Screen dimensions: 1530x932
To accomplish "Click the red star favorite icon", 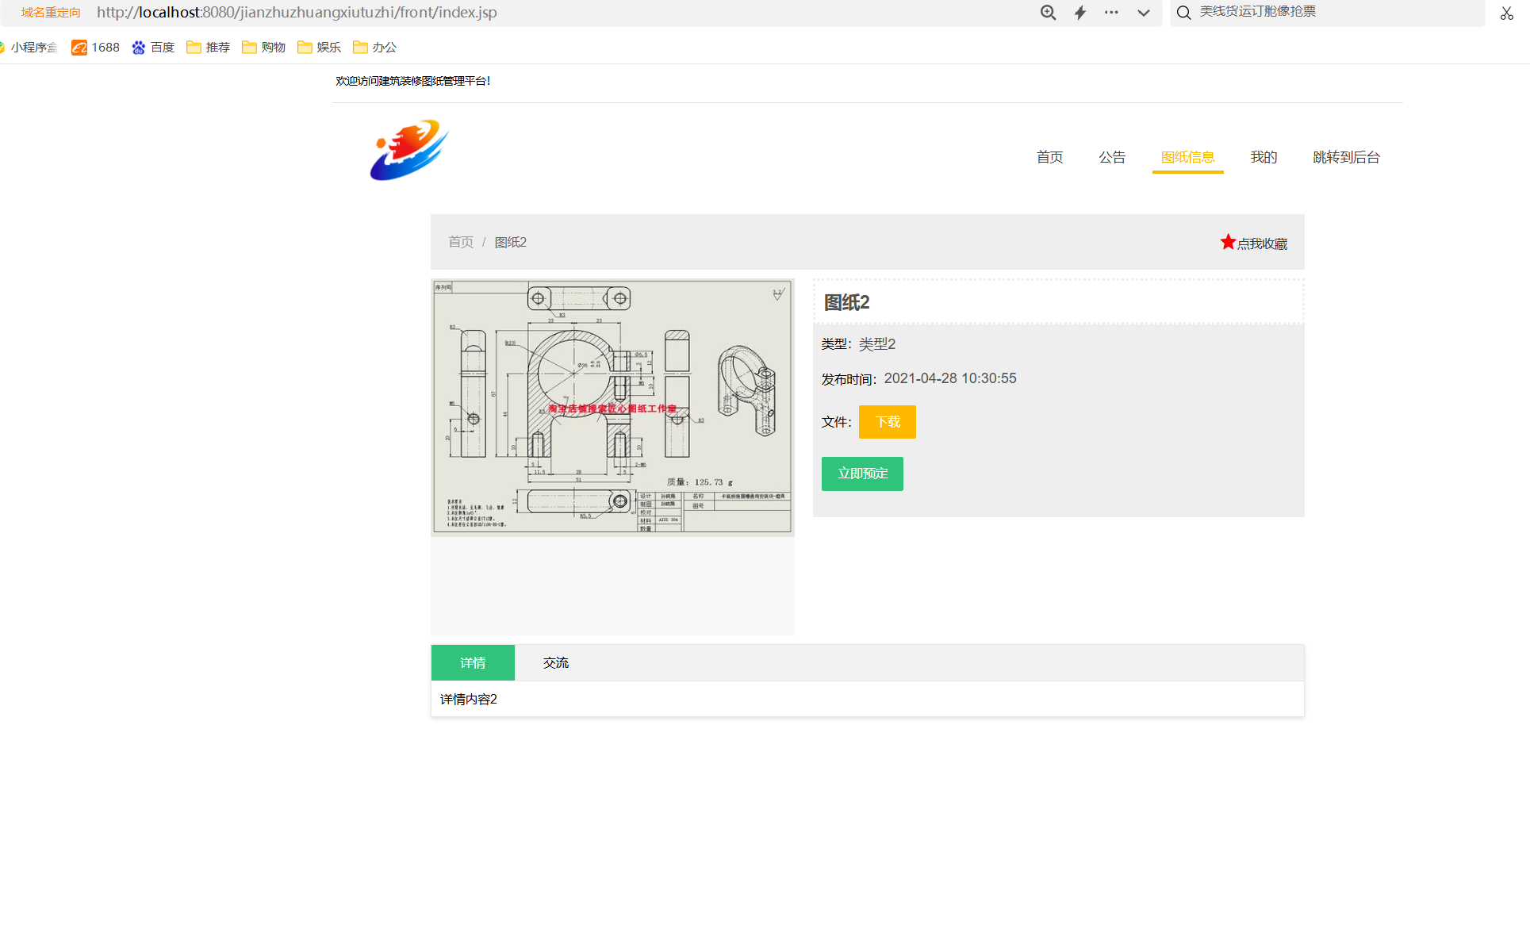I will [1228, 242].
